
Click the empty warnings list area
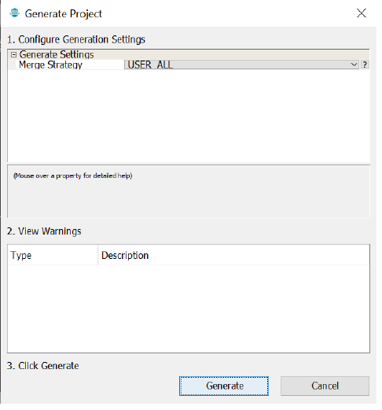coord(189,308)
